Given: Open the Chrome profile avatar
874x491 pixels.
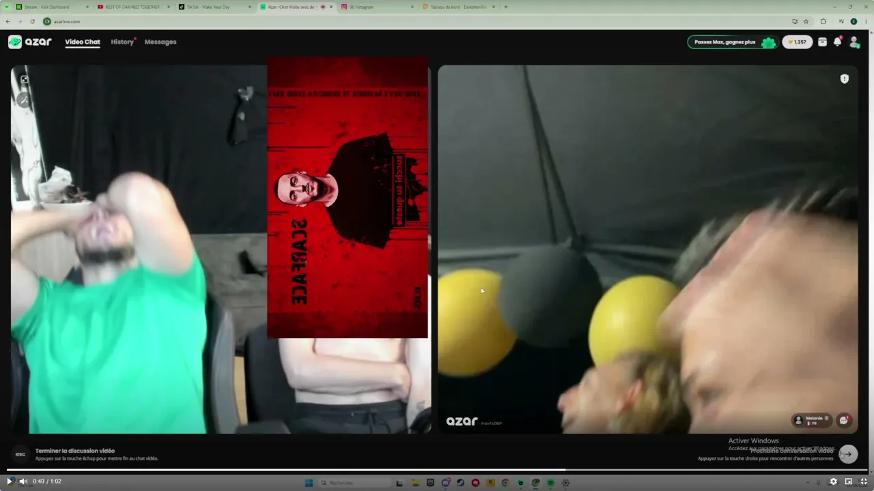Looking at the screenshot, I should click(x=854, y=21).
